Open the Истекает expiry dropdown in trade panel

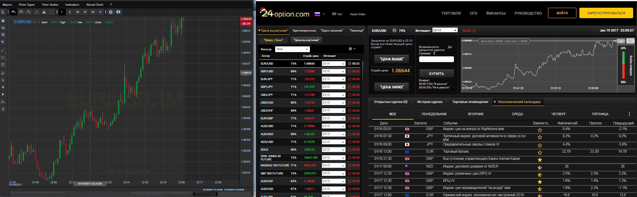[445, 30]
